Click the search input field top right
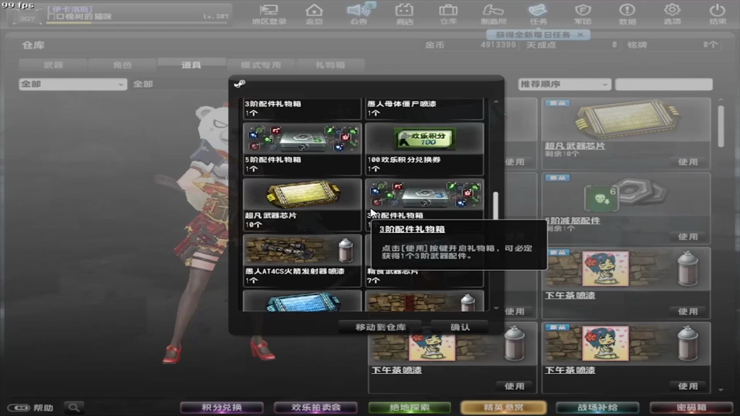 pyautogui.click(x=663, y=84)
